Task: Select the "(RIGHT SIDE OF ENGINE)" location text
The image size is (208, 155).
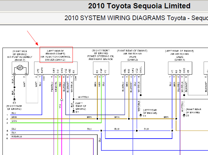Action: pyautogui.click(x=20, y=53)
